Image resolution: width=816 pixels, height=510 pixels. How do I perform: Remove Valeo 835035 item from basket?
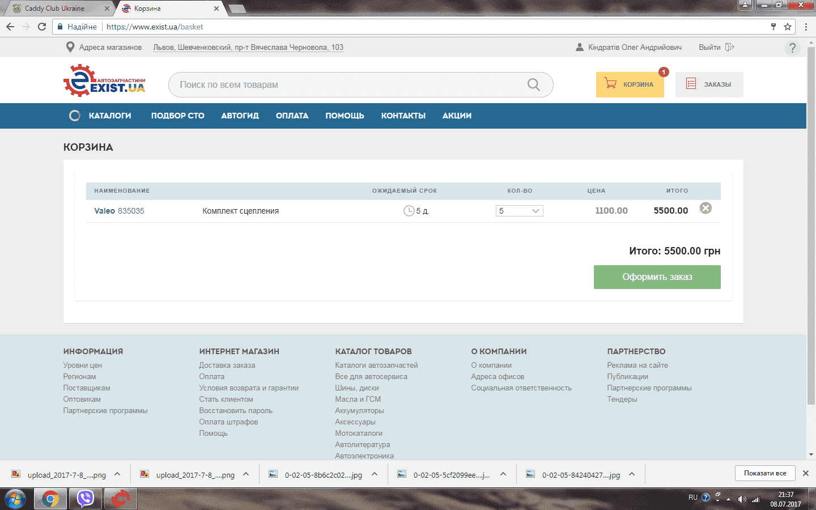click(705, 208)
